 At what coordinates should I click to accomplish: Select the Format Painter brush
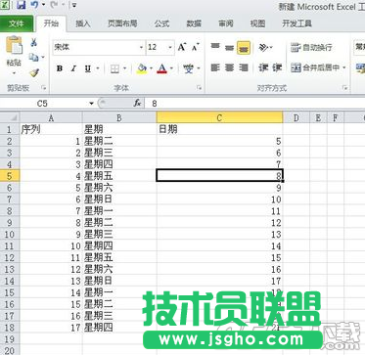[x=33, y=72]
